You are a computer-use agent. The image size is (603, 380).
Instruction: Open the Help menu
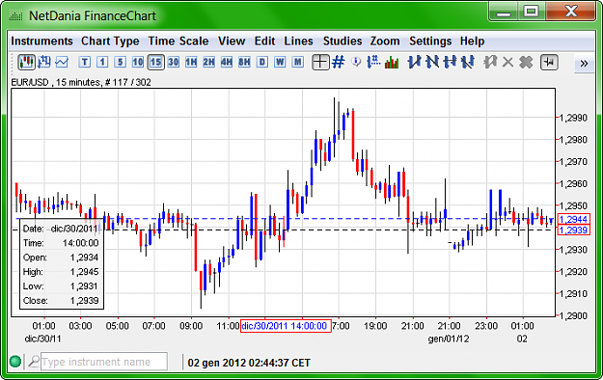coord(472,41)
